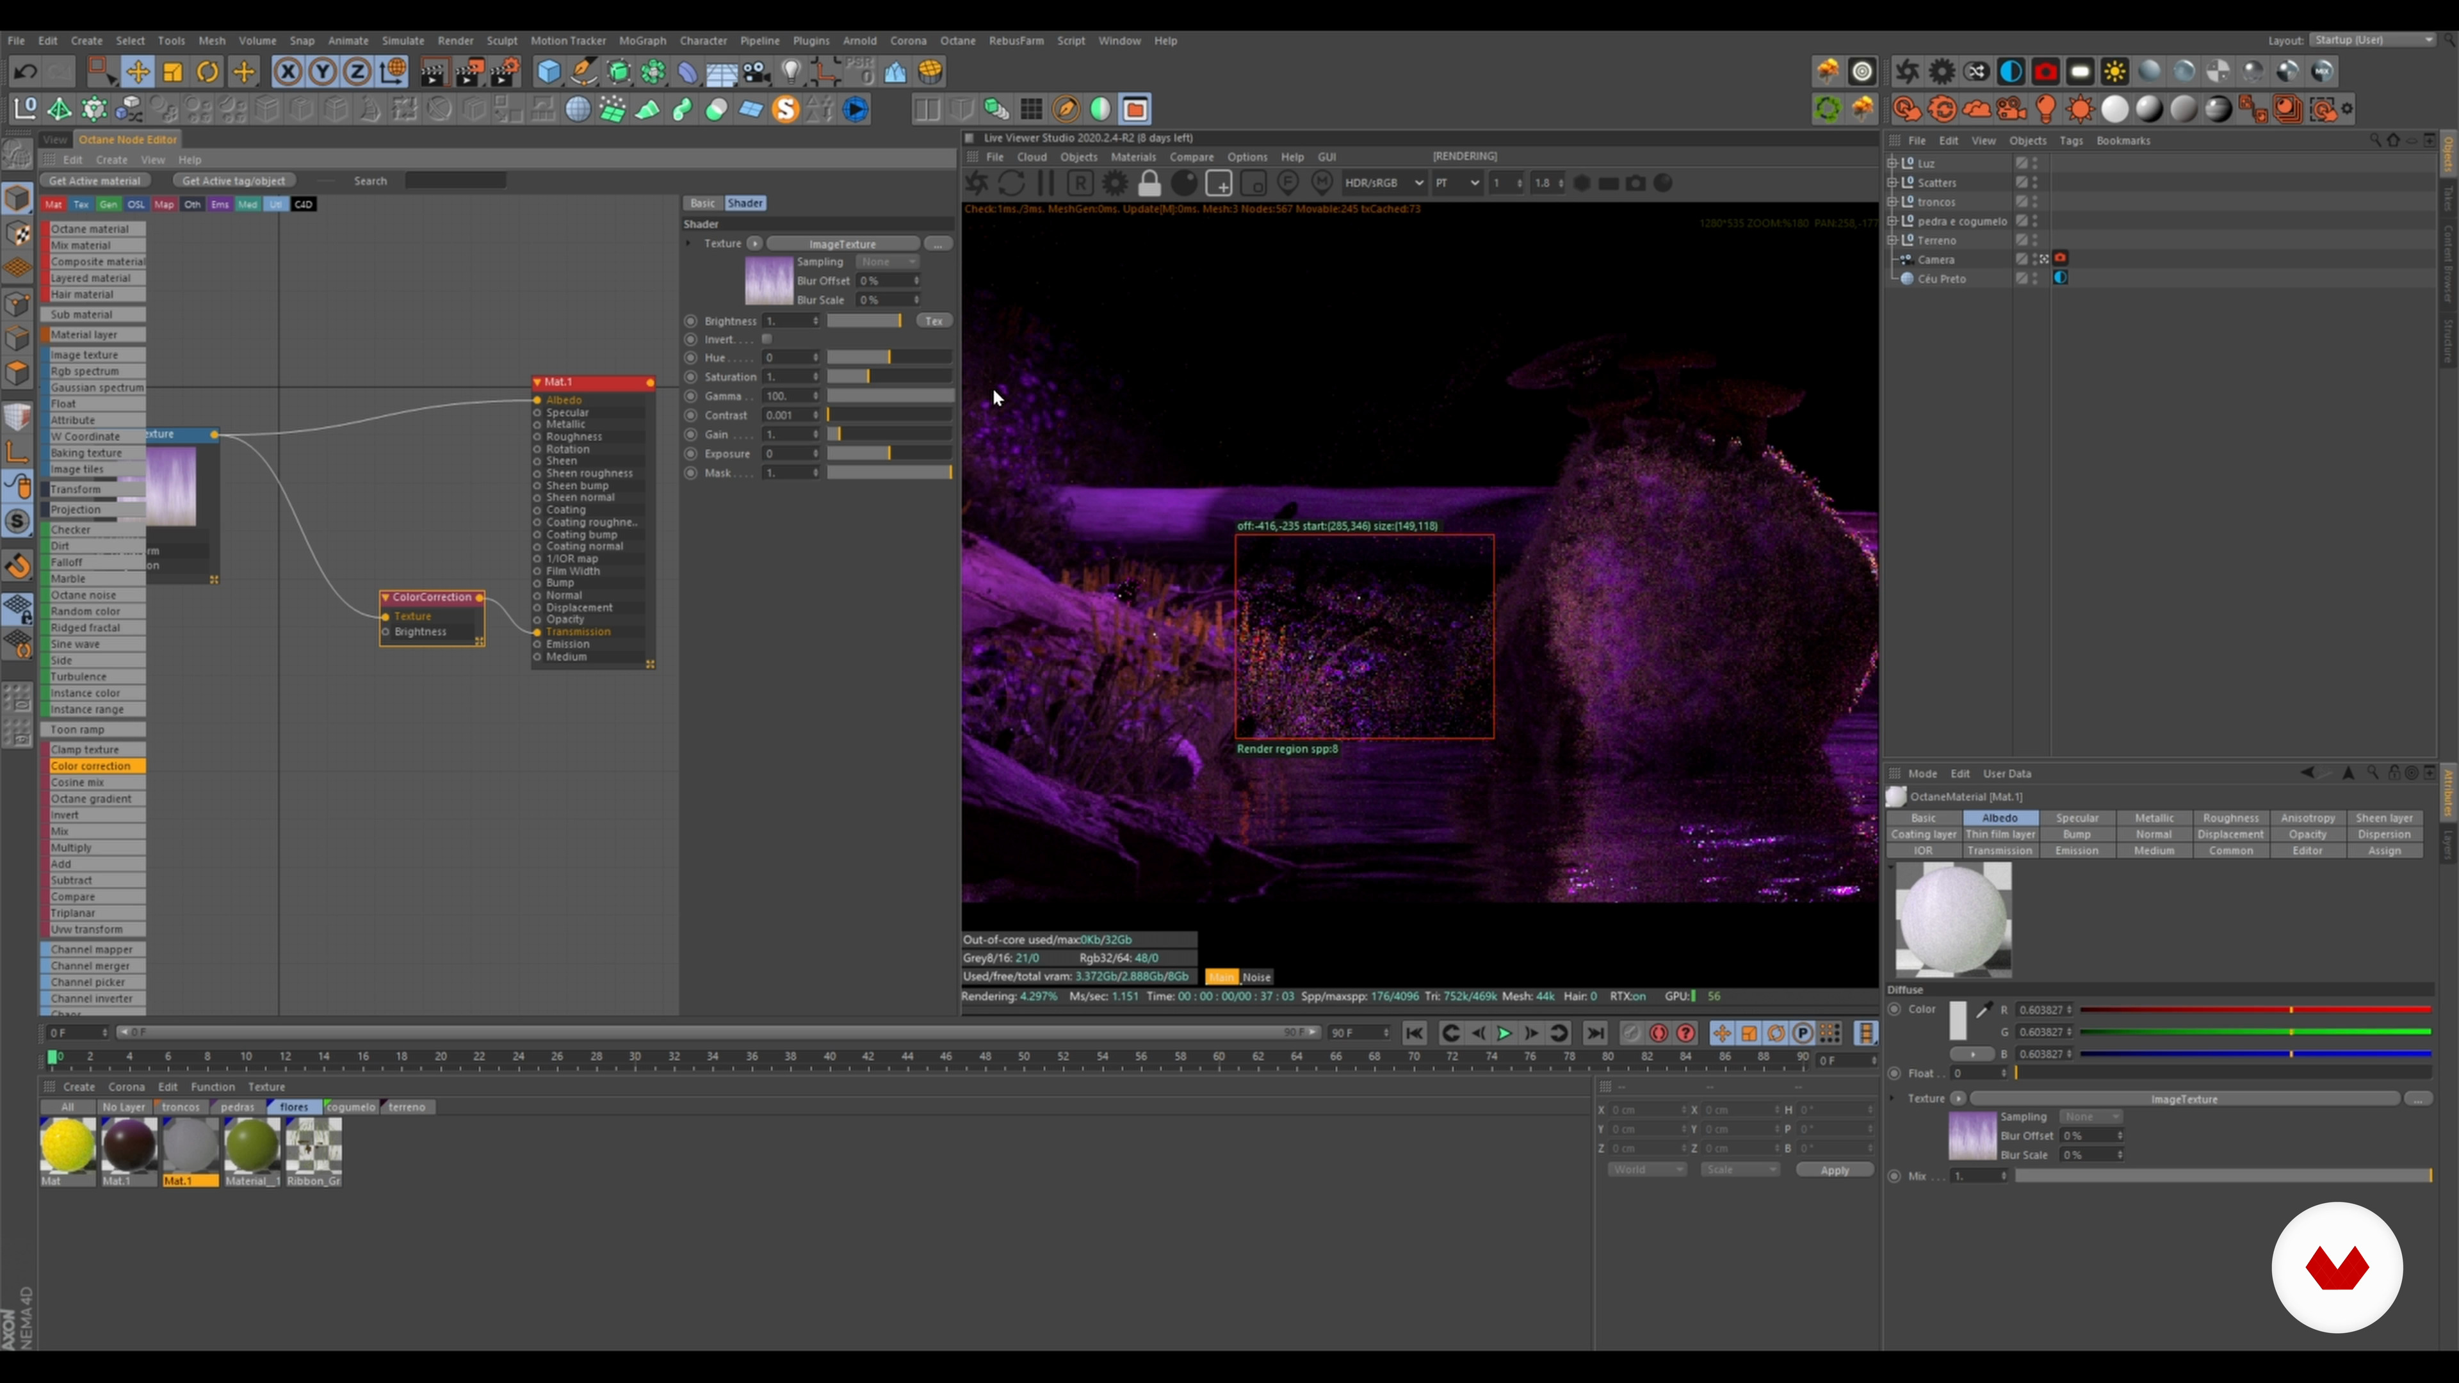Toggle clay mode sphere in Live Viewer
Viewport: 2459px width, 1383px height.
[x=1183, y=183]
